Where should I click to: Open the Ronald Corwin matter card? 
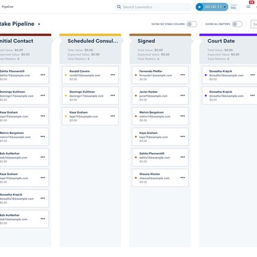90,75
